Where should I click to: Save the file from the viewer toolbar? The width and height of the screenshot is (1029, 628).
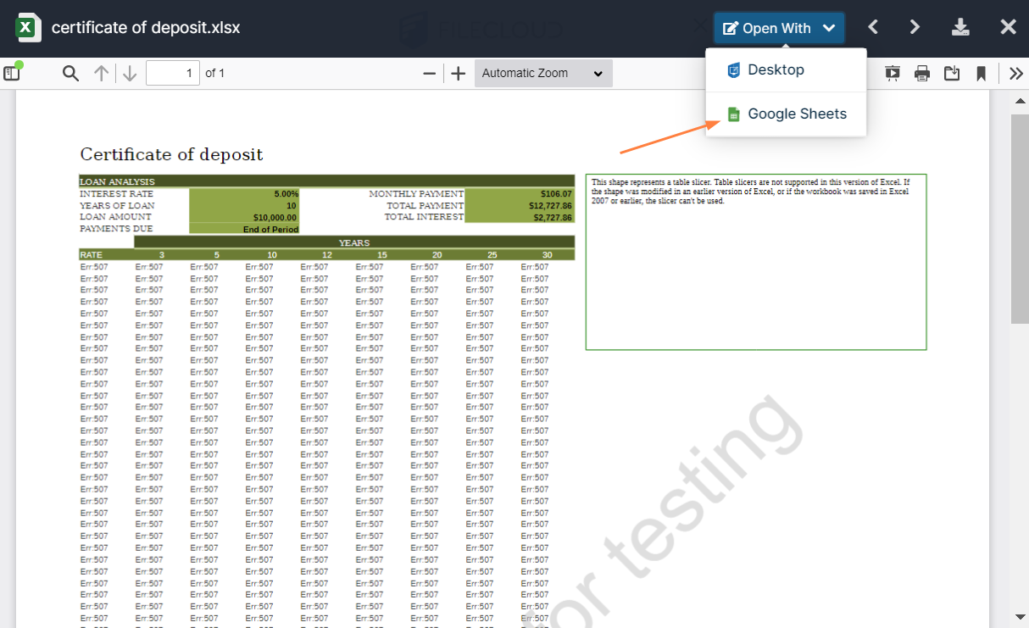(951, 73)
